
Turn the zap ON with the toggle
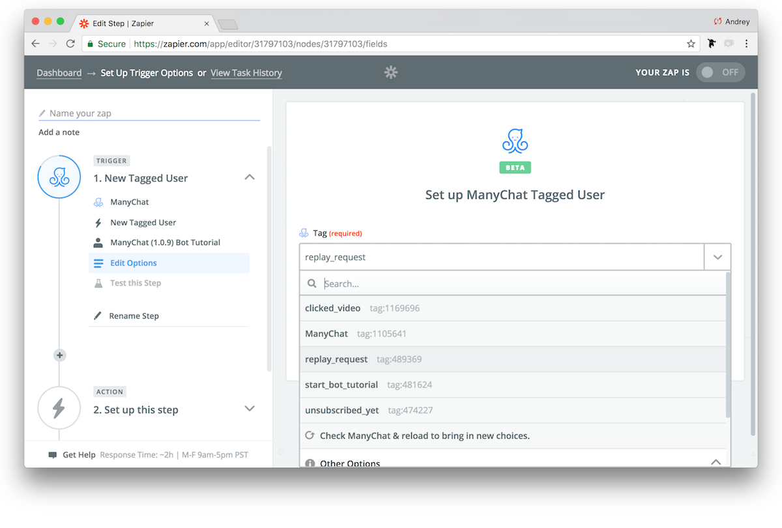click(x=720, y=72)
